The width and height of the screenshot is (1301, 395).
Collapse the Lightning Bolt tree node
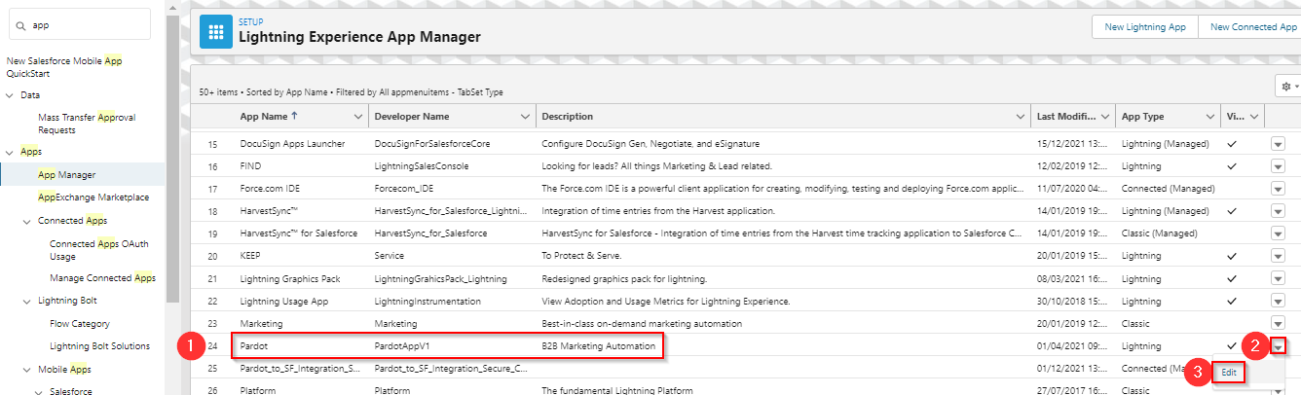(x=26, y=301)
